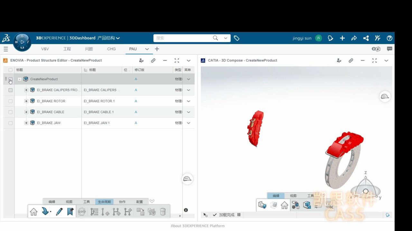Toggle checkbox for EI_BRAKE CABLE row

coord(10,112)
